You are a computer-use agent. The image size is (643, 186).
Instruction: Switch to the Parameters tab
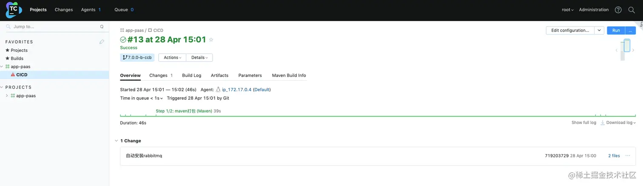coord(250,76)
